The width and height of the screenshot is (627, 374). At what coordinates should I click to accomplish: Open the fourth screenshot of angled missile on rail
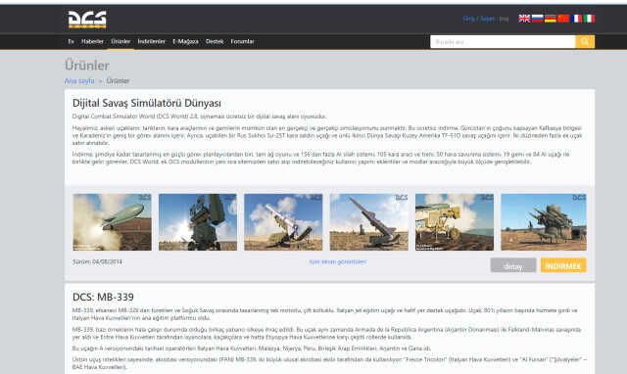pyautogui.click(x=368, y=222)
